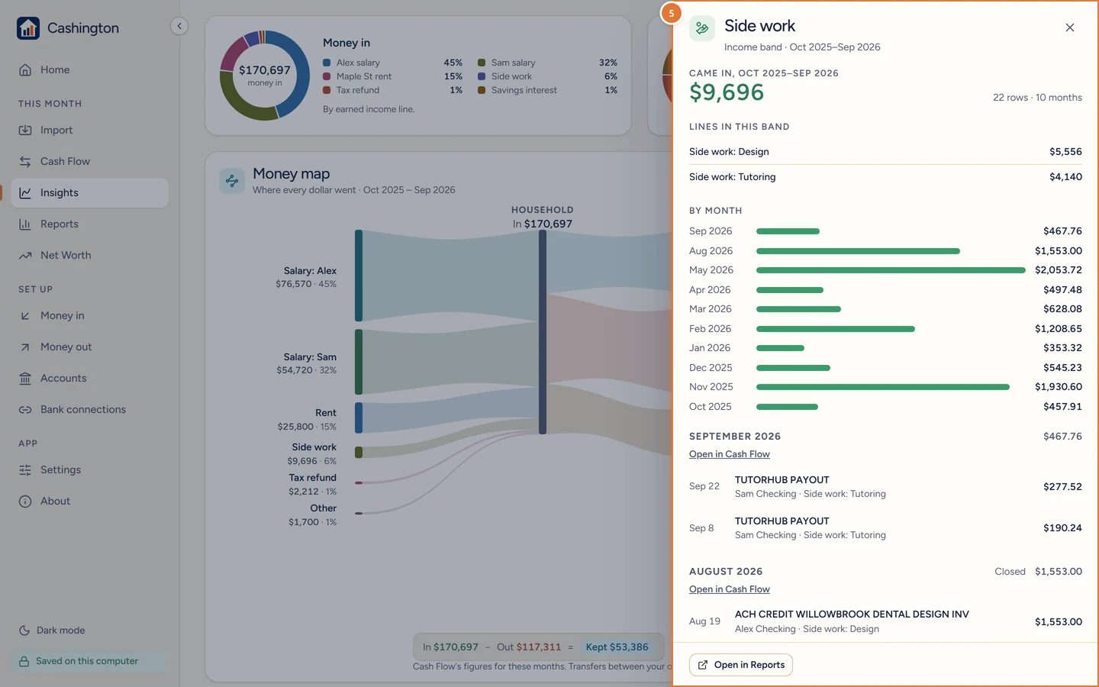Click the Accounts bank icon
The height and width of the screenshot is (687, 1099).
pyautogui.click(x=25, y=379)
